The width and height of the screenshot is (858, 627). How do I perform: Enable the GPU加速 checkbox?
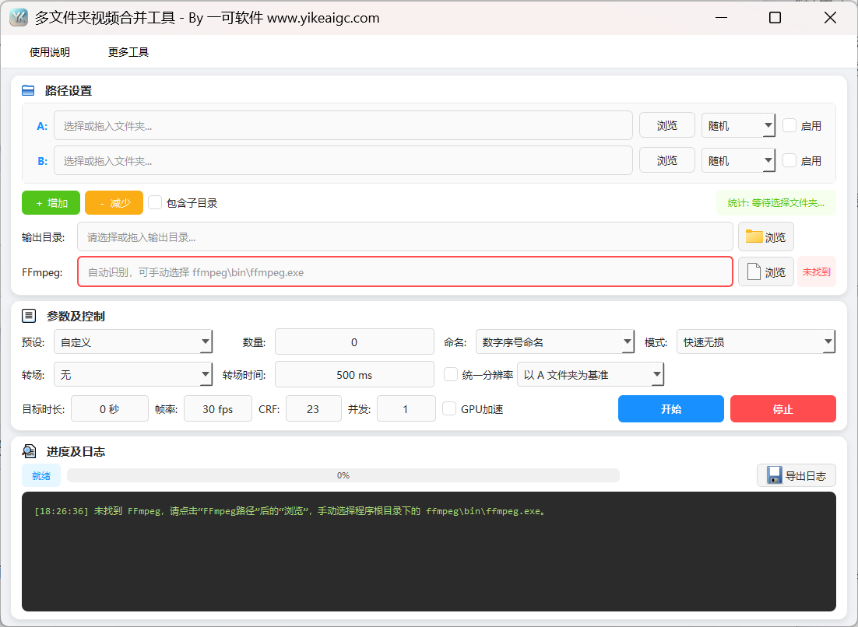point(449,409)
